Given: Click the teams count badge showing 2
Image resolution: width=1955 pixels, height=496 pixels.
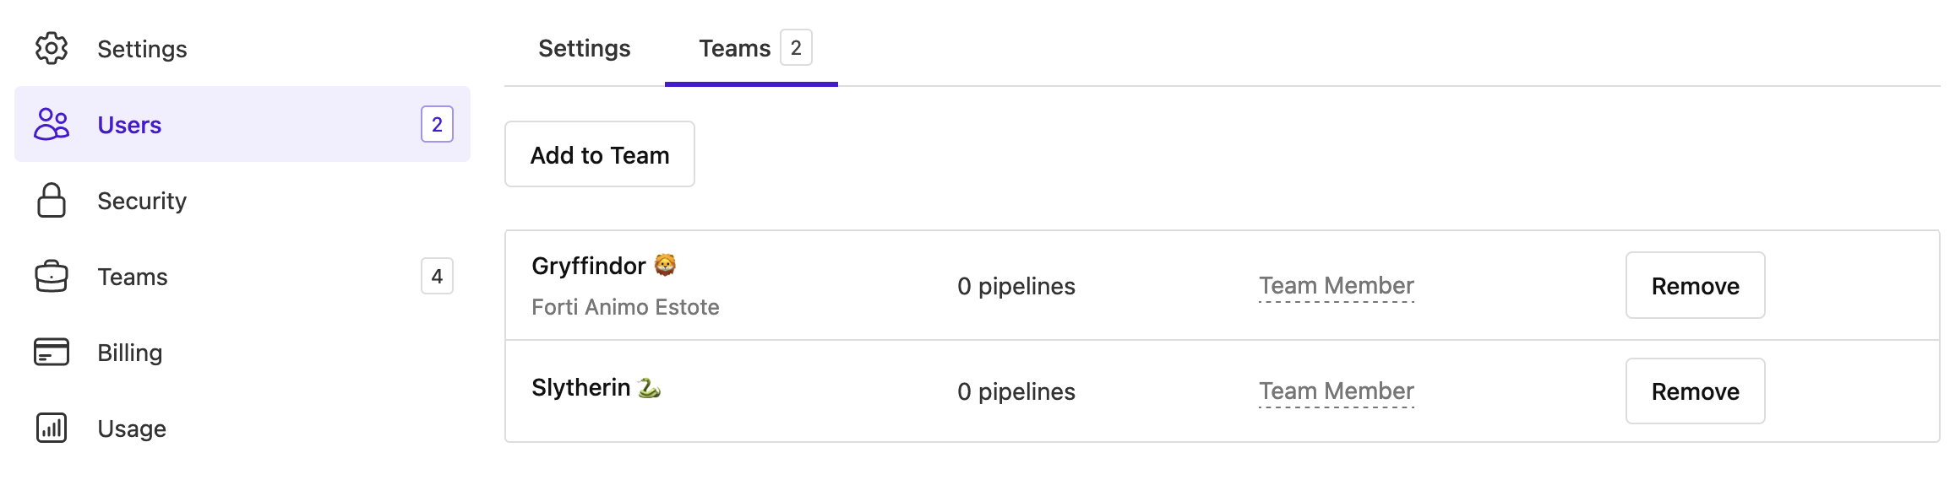Looking at the screenshot, I should (x=796, y=48).
